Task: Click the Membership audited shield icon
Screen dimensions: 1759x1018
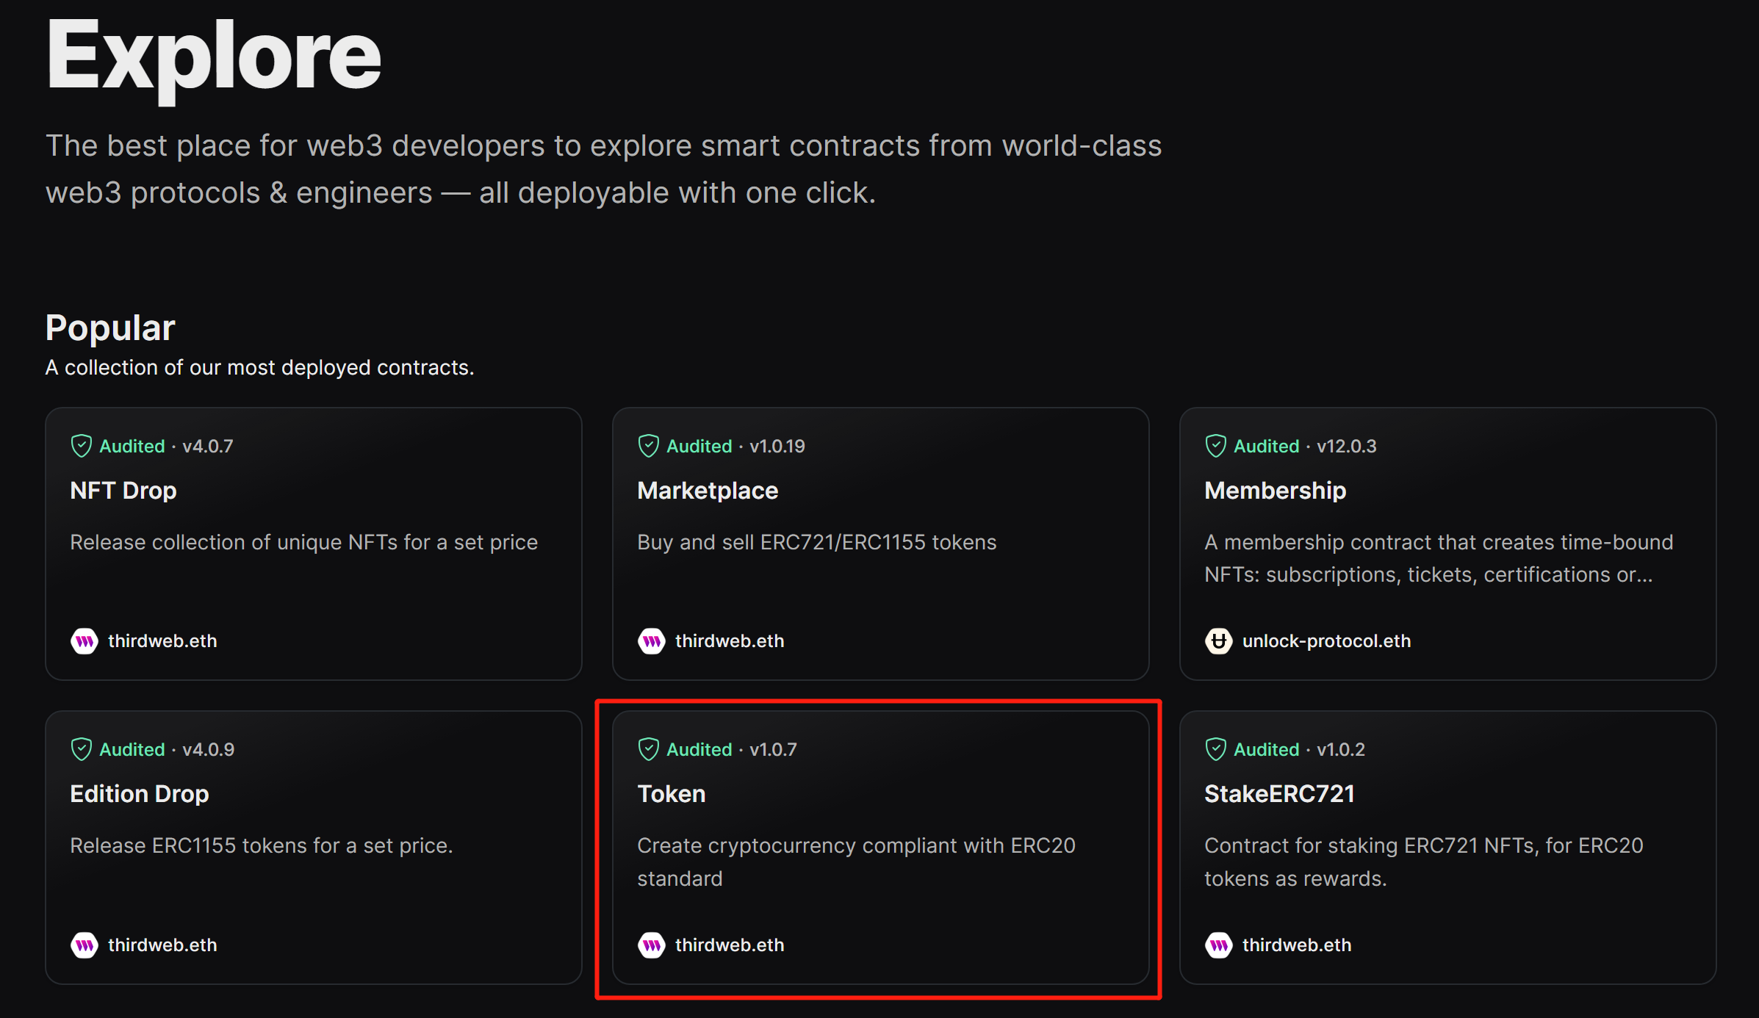Action: (x=1215, y=446)
